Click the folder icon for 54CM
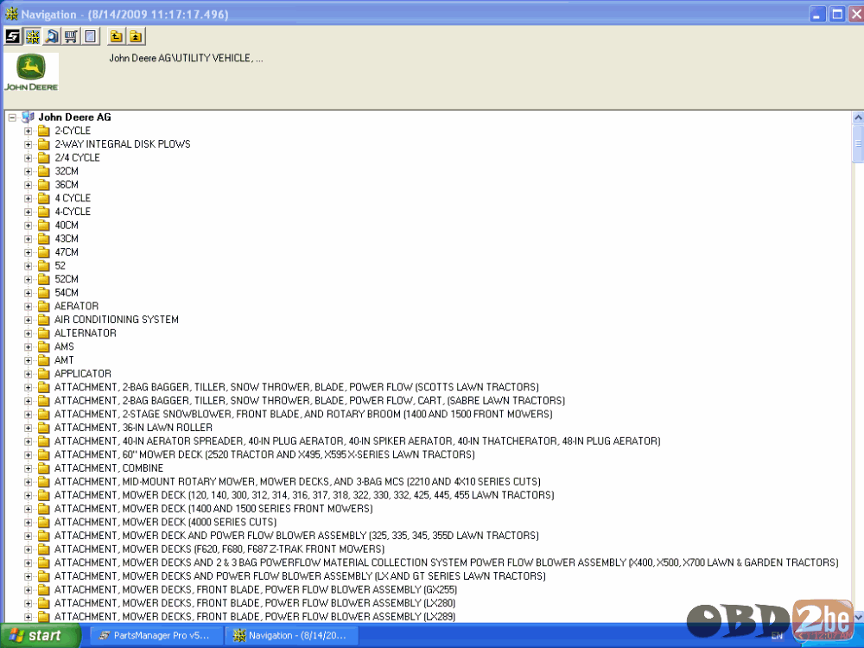The height and width of the screenshot is (648, 864). tap(44, 293)
